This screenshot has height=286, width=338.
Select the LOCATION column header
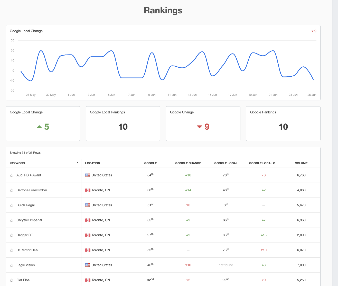[x=92, y=163]
